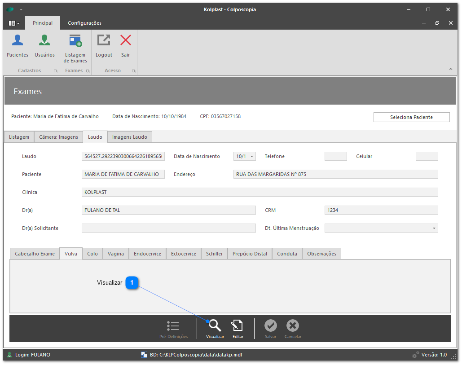
Task: Switch to the Principal ribbon tab
Action: (42, 23)
